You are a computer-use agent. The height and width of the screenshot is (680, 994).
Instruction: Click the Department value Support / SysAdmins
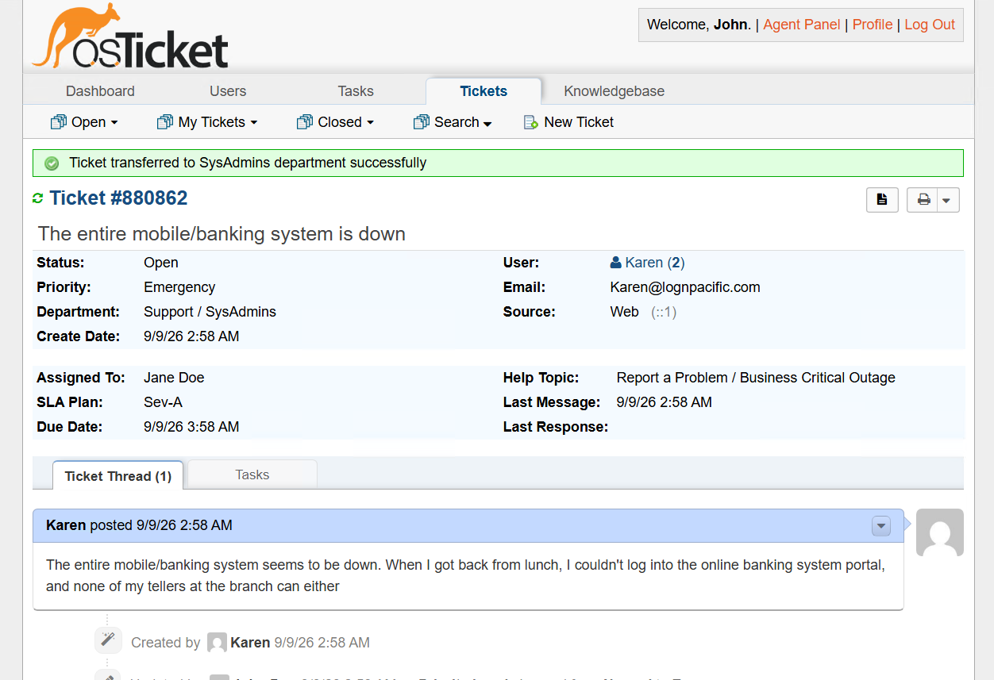[x=210, y=312]
